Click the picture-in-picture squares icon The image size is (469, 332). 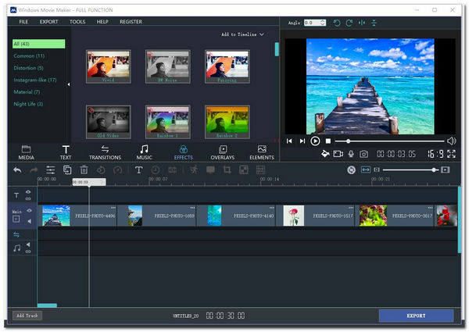(244, 170)
